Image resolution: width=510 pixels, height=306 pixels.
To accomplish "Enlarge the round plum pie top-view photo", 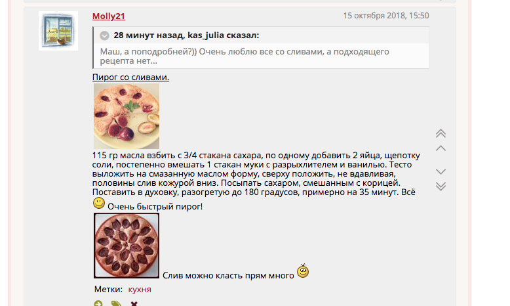I will pos(127,246).
